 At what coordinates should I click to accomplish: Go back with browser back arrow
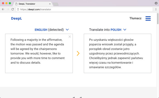coord(3,9)
